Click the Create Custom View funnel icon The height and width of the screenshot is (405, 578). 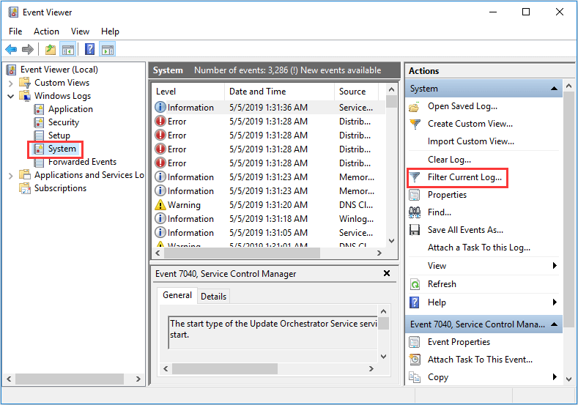415,124
